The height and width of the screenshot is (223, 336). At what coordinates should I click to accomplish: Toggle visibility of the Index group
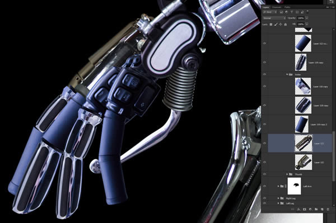click(265, 74)
